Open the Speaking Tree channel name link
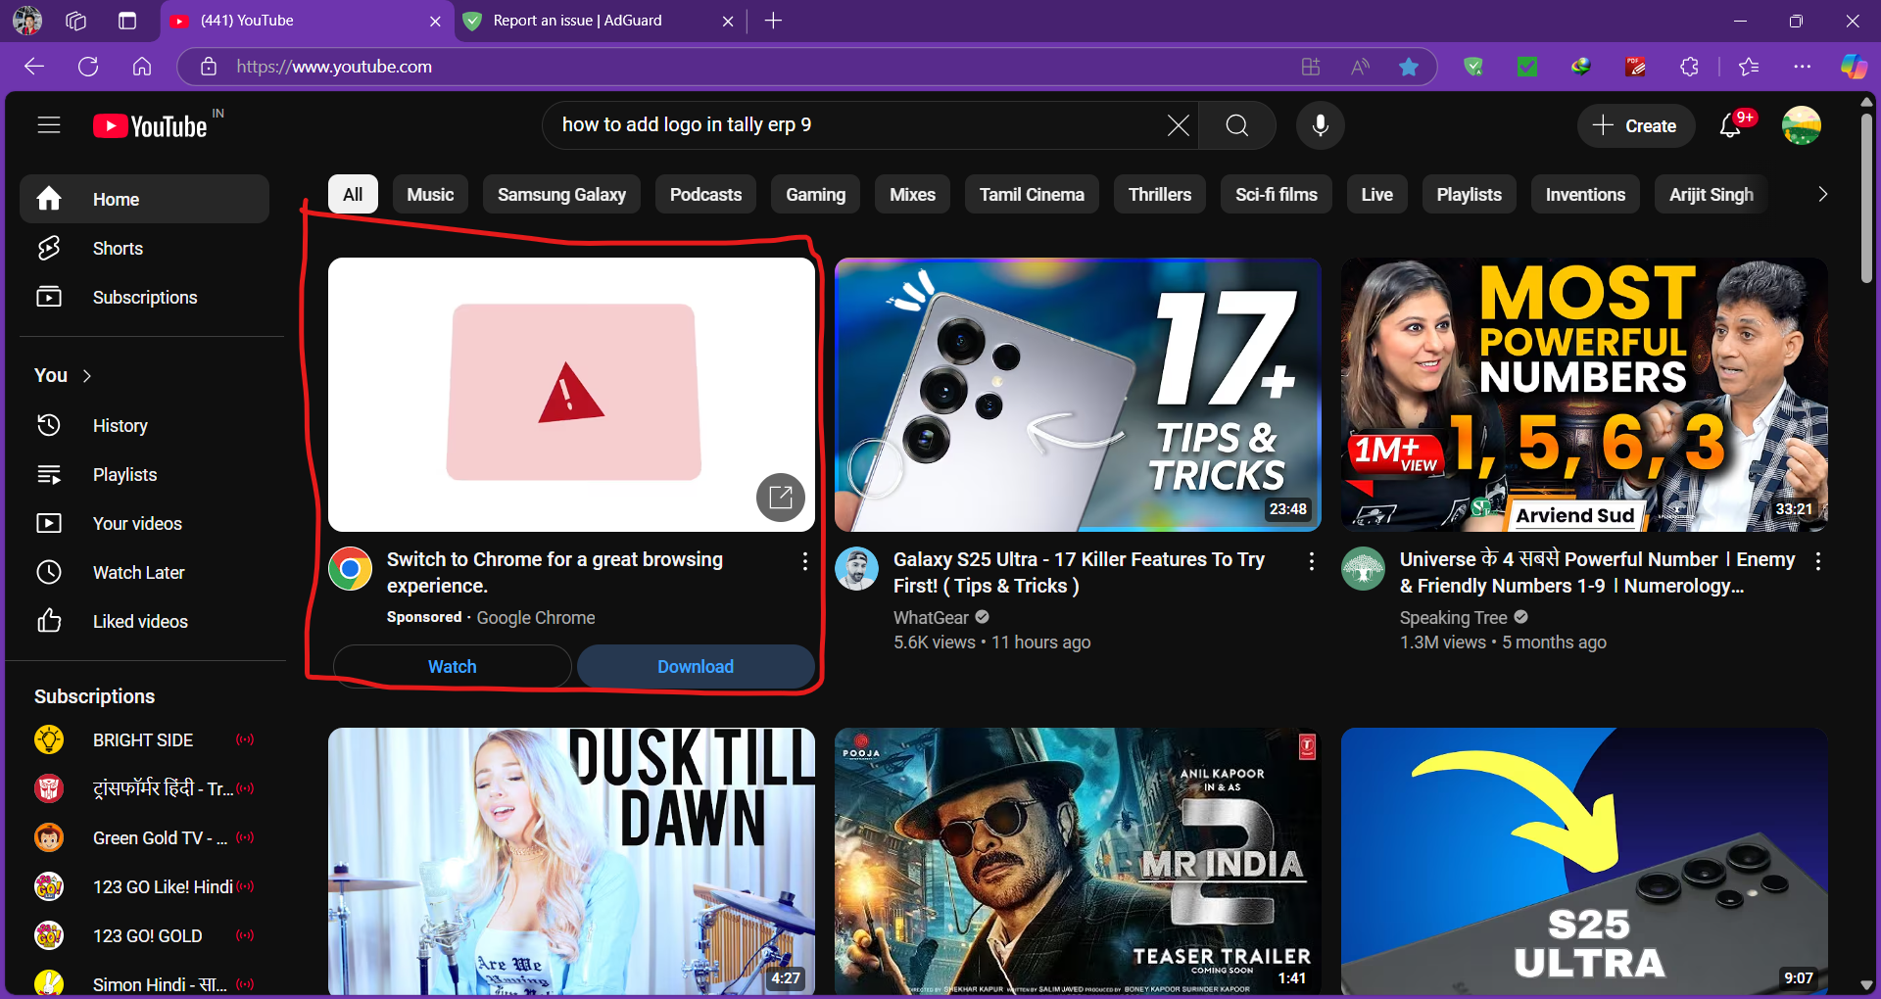1881x999 pixels. click(1453, 618)
